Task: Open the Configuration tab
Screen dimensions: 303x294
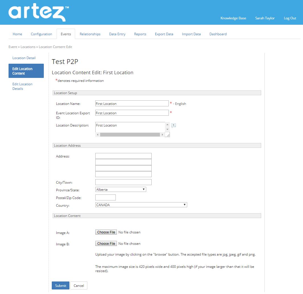Action: pos(41,34)
